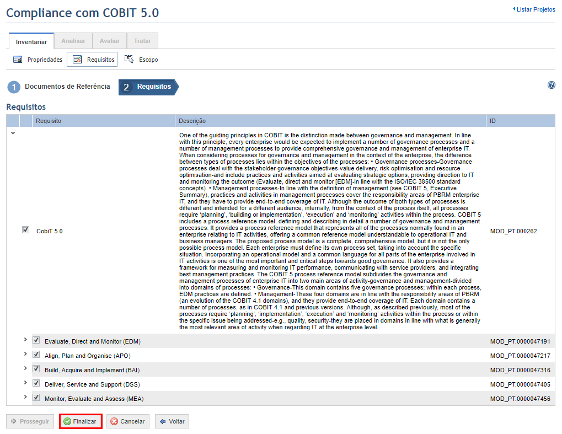Select the Monitor, Evaluate and Assess (MEA) label
The width and height of the screenshot is (562, 434).
click(x=94, y=399)
